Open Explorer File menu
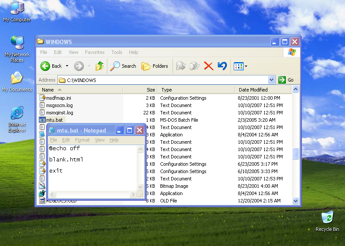Viewport: 345px width, 246px height. pyautogui.click(x=44, y=52)
